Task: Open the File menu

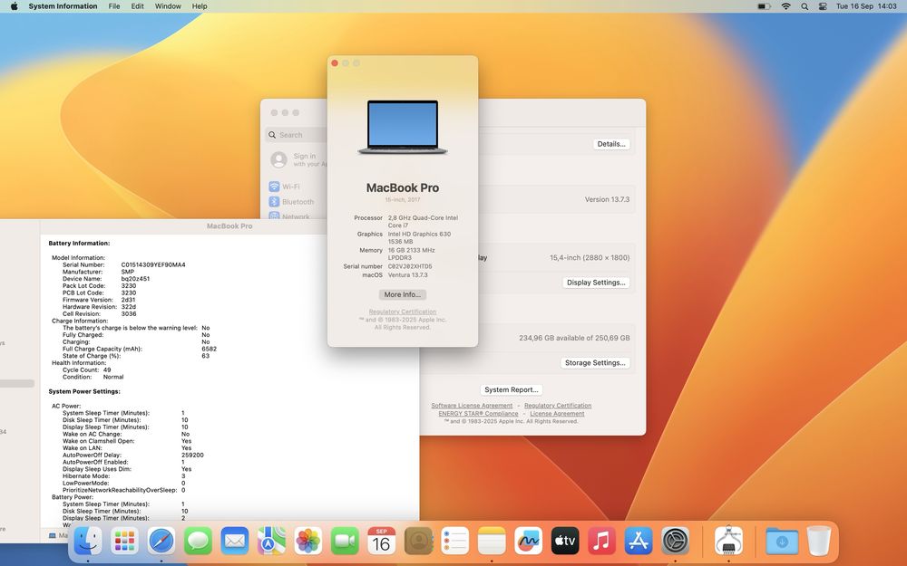Action: (x=114, y=6)
